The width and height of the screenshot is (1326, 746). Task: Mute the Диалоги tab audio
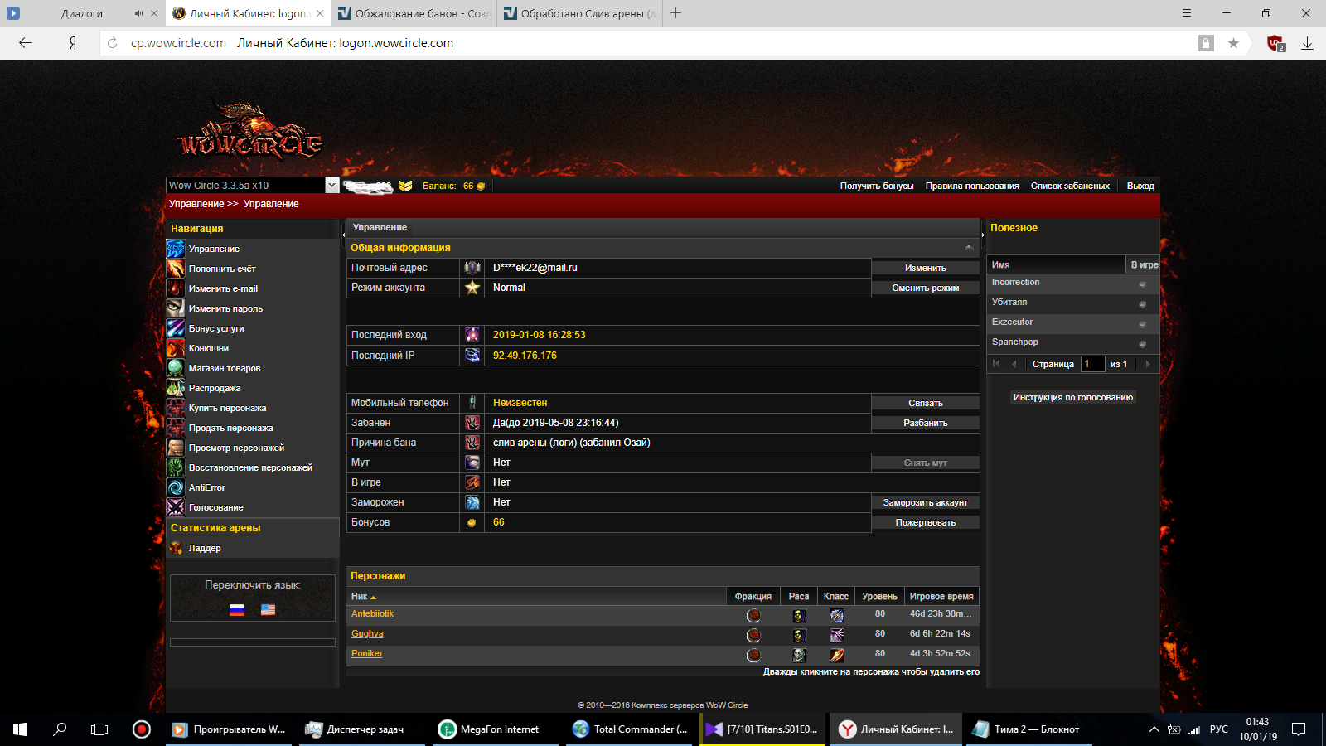pyautogui.click(x=138, y=13)
